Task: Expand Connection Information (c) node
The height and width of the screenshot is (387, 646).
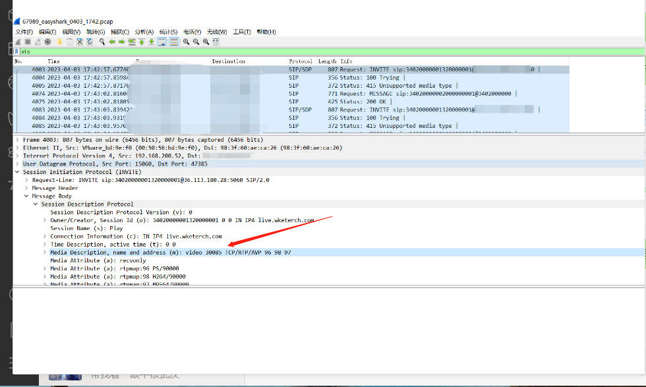Action: coord(45,236)
